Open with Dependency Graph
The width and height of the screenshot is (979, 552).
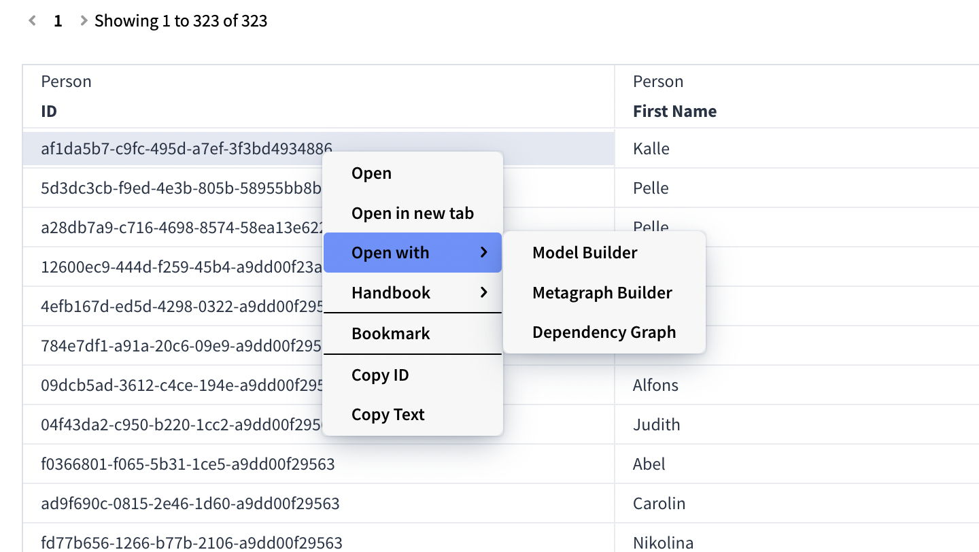pos(604,332)
